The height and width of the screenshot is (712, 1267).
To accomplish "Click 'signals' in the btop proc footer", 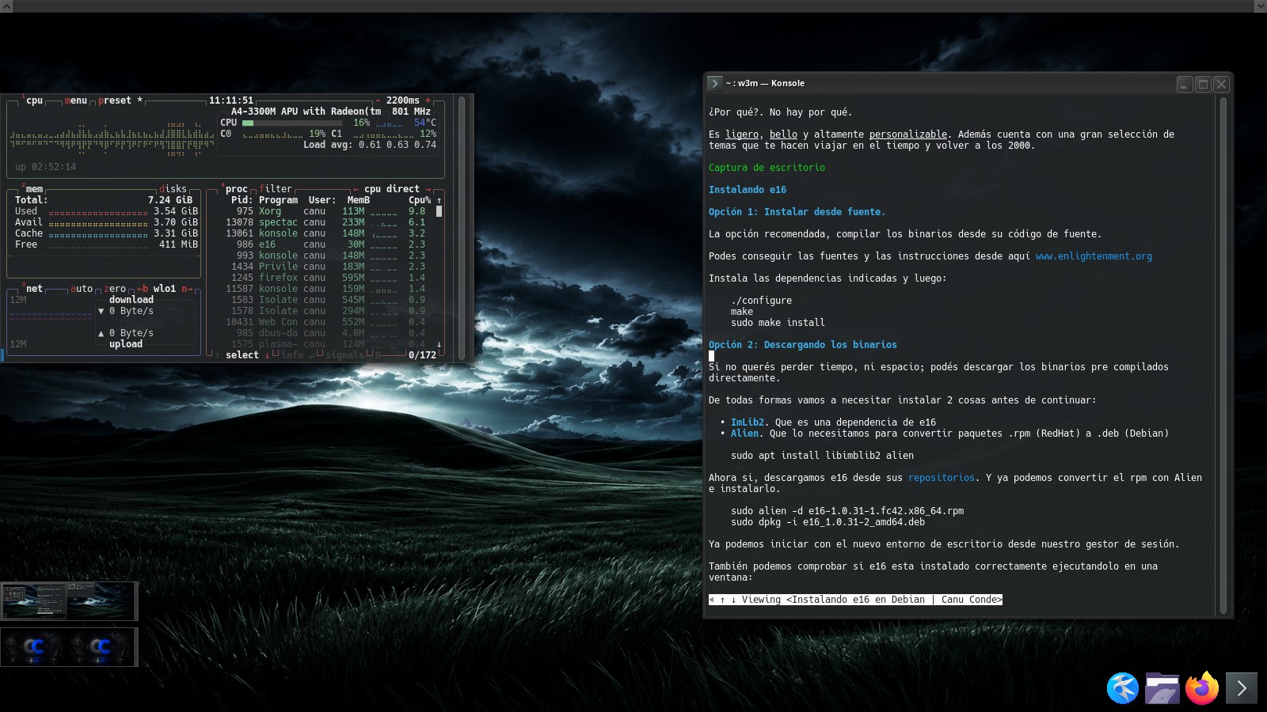I will coord(344,355).
